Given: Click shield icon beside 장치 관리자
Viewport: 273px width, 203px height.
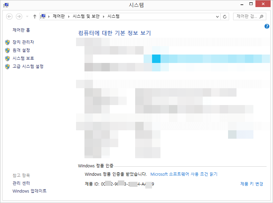Looking at the screenshot, I should coord(7,42).
